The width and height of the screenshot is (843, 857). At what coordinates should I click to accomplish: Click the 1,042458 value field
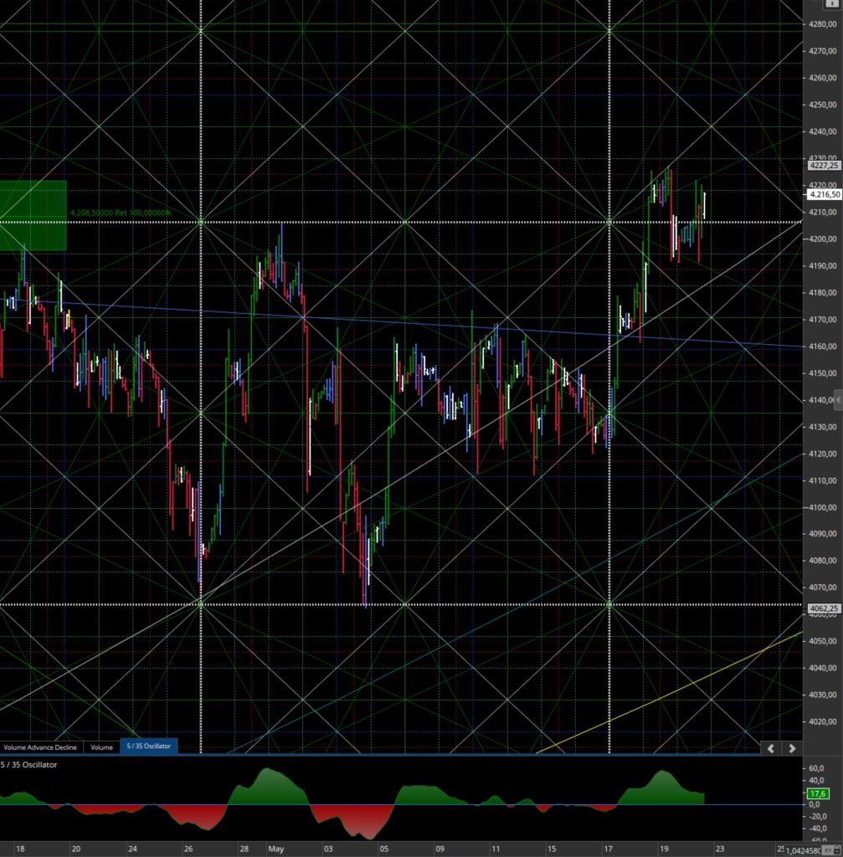[803, 850]
